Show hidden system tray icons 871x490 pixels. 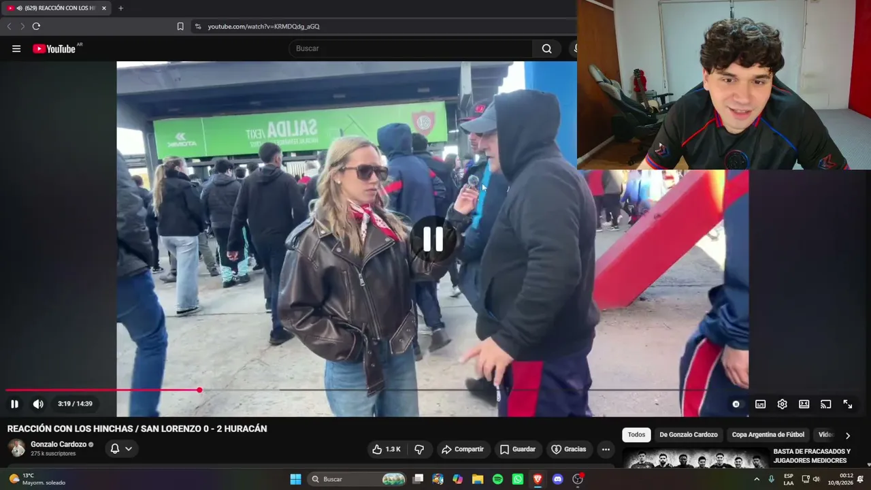757,479
